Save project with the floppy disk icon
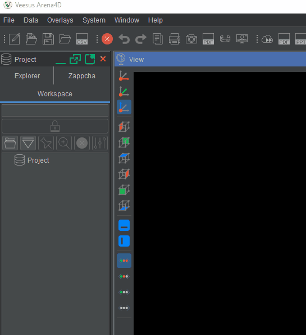306x335 pixels. (x=48, y=39)
